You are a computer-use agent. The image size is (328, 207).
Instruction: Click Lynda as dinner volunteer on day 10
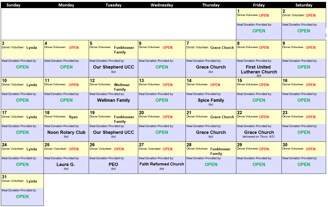point(32,85)
